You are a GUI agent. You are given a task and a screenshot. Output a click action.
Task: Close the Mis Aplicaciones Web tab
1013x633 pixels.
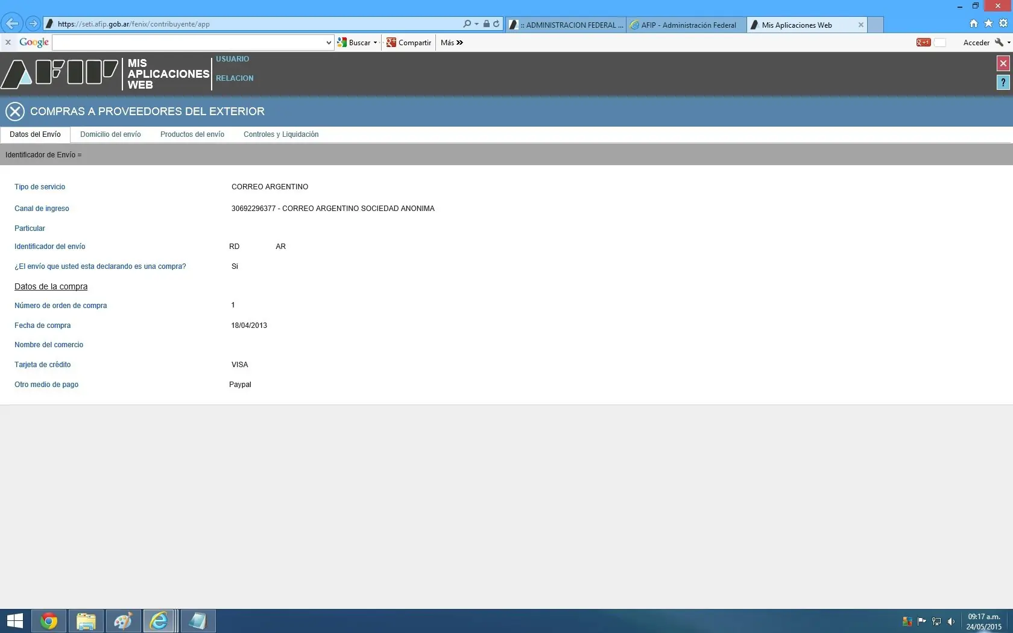click(860, 25)
